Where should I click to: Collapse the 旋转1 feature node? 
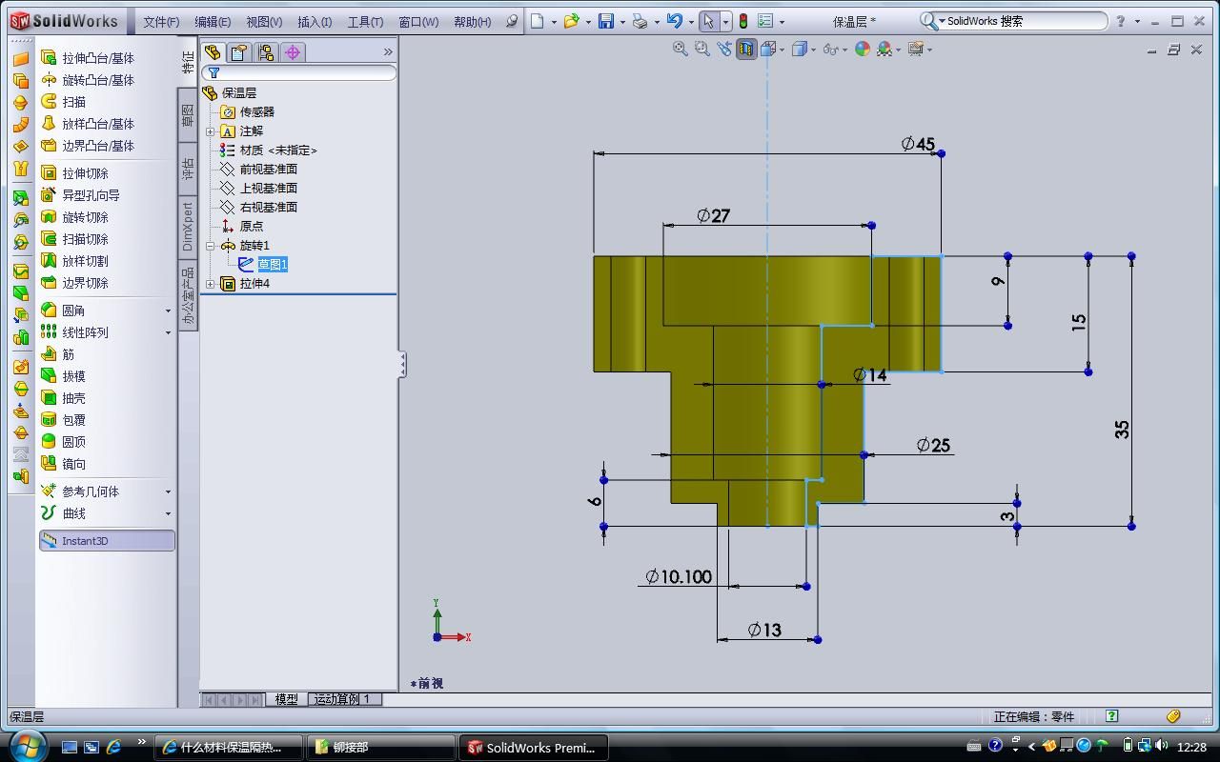(211, 246)
